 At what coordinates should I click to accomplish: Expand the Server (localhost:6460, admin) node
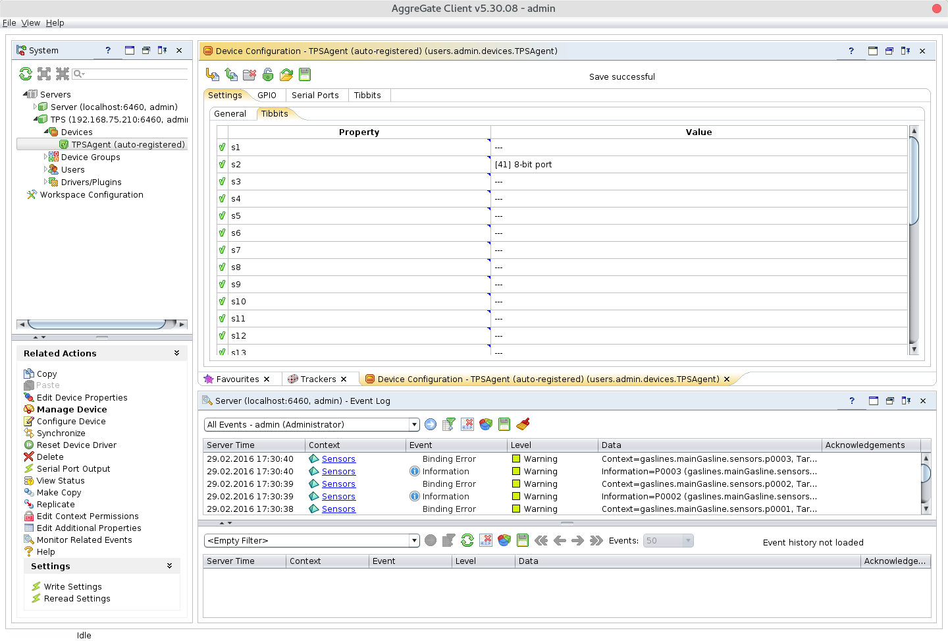[x=36, y=107]
